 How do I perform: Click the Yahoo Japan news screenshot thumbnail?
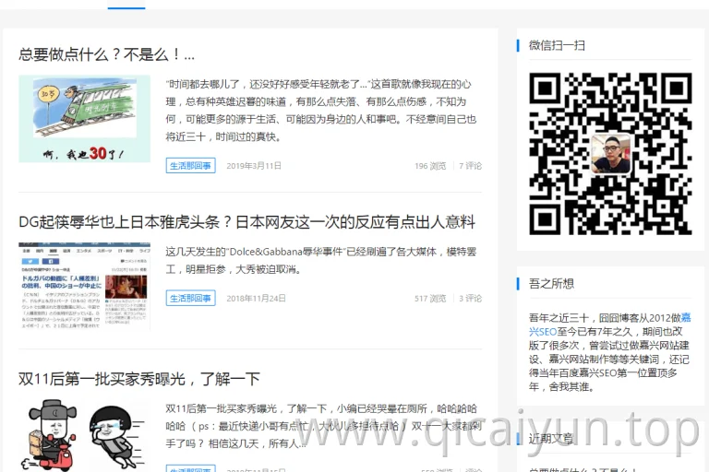tap(85, 286)
